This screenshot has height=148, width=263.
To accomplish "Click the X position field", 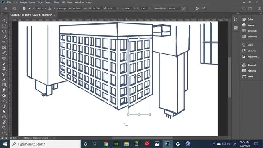I will point(41,9).
